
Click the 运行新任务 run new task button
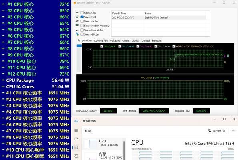216,131
